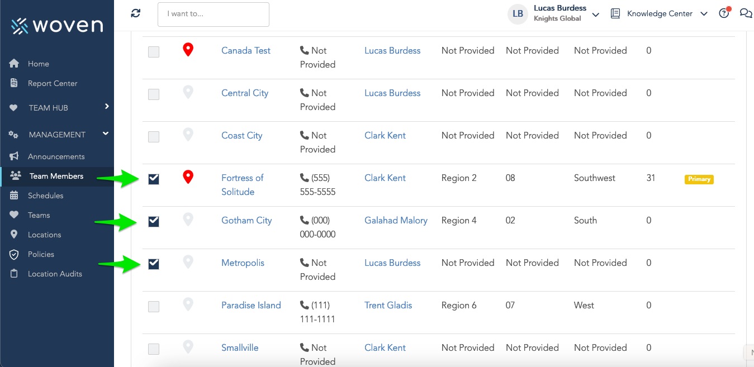Click the 'I want to...' search field
Image resolution: width=754 pixels, height=367 pixels.
click(x=214, y=15)
